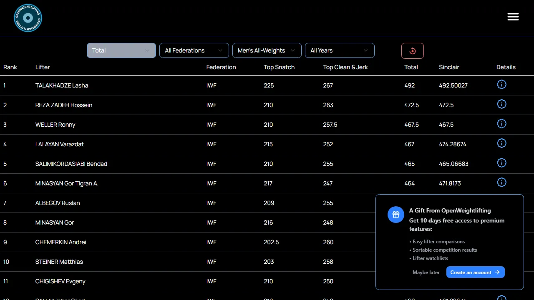534x300 pixels.
Task: Select lifter REZA ZADEH Hossein
Action: click(x=63, y=105)
